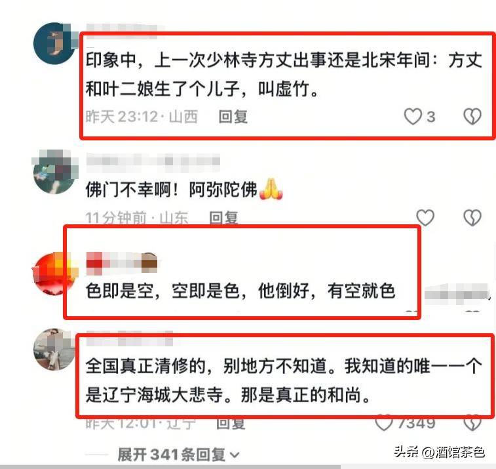Click the chevron next to 341条回复
496x469 pixels.
coord(235,455)
